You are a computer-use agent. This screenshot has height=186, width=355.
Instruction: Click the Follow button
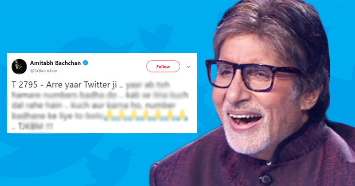click(163, 67)
